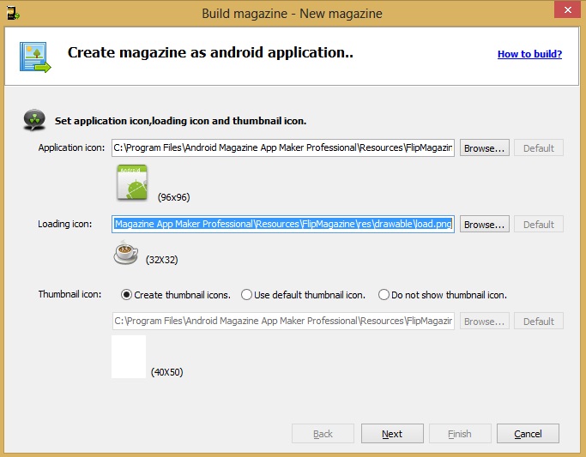Click the thumbnail icon path field
Image resolution: width=586 pixels, height=457 pixels.
pyautogui.click(x=283, y=322)
